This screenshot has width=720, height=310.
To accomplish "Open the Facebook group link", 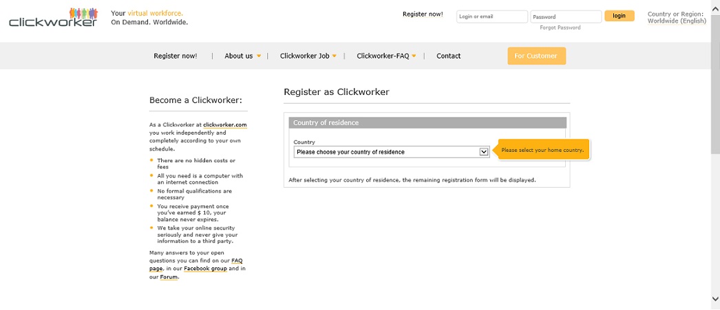I will (205, 268).
